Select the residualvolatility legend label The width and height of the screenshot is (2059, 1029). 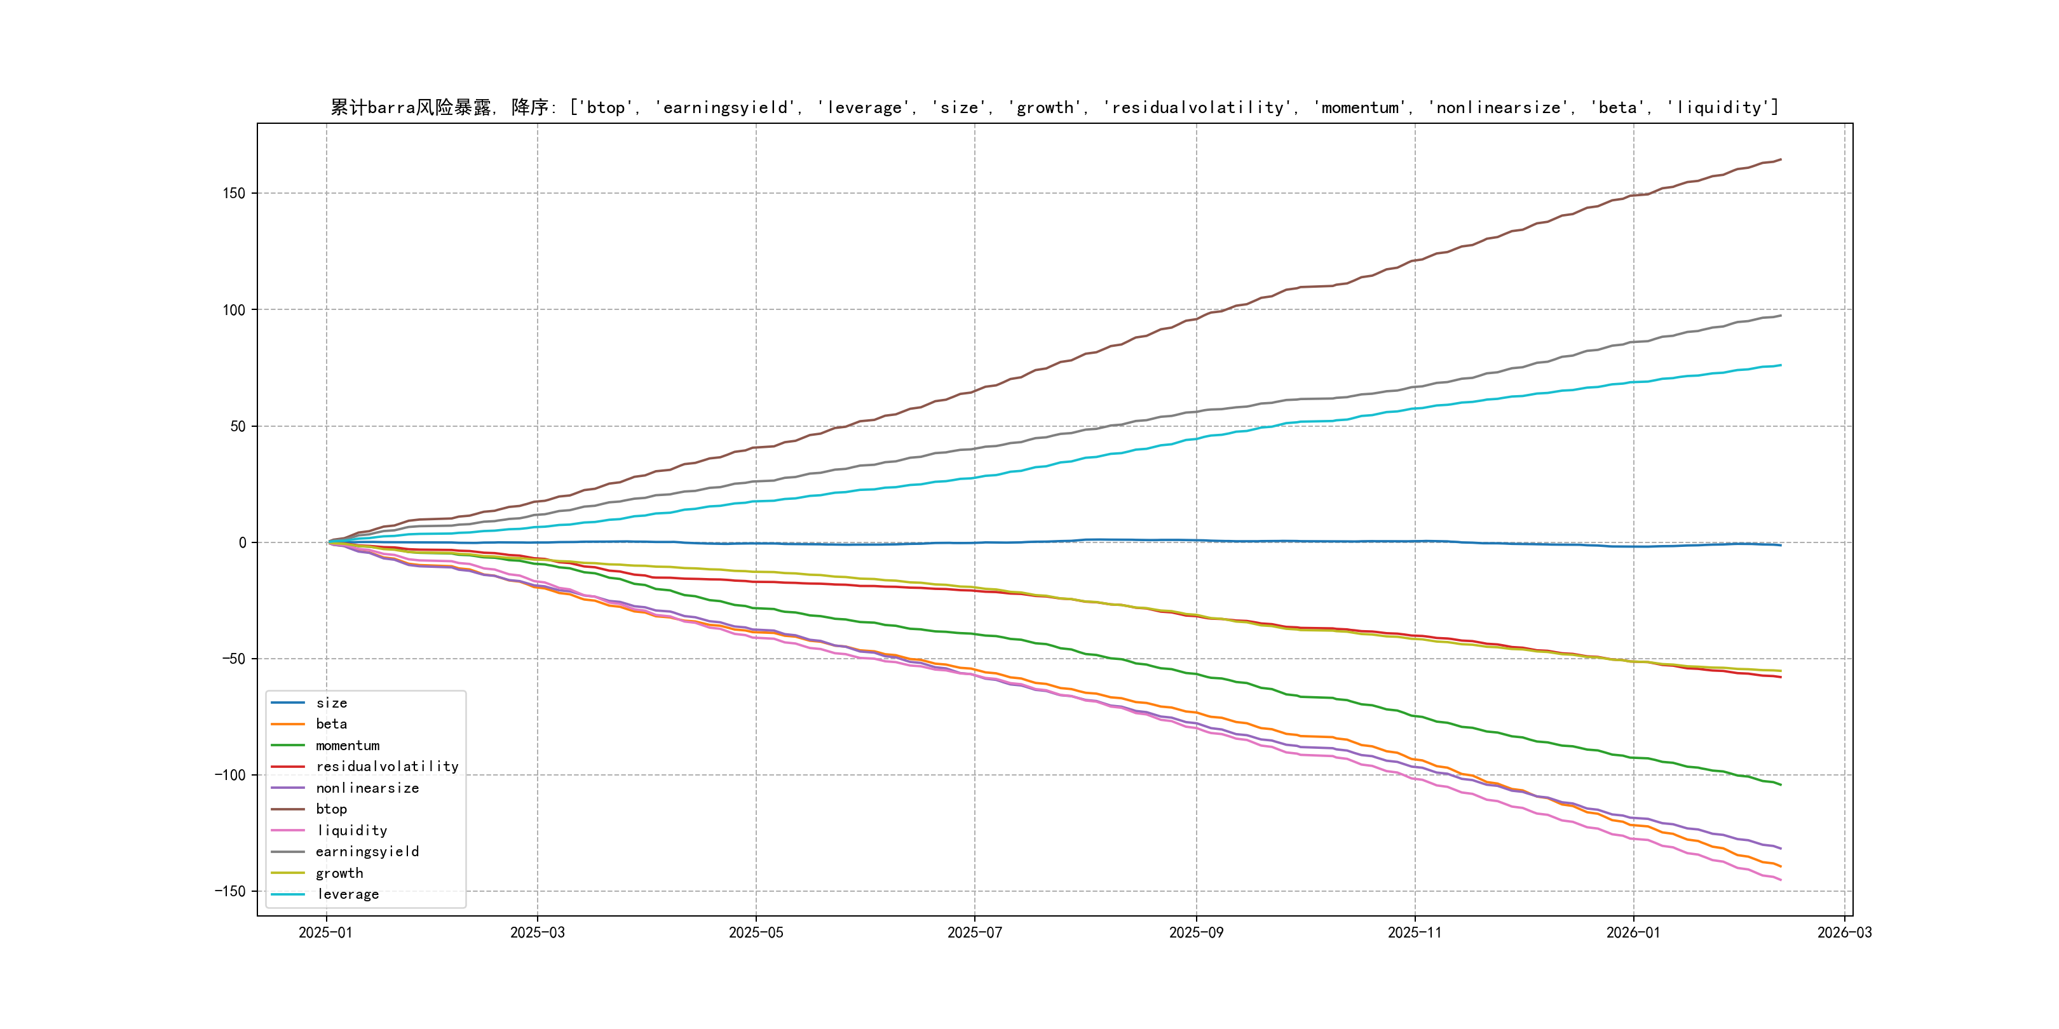coord(387,766)
